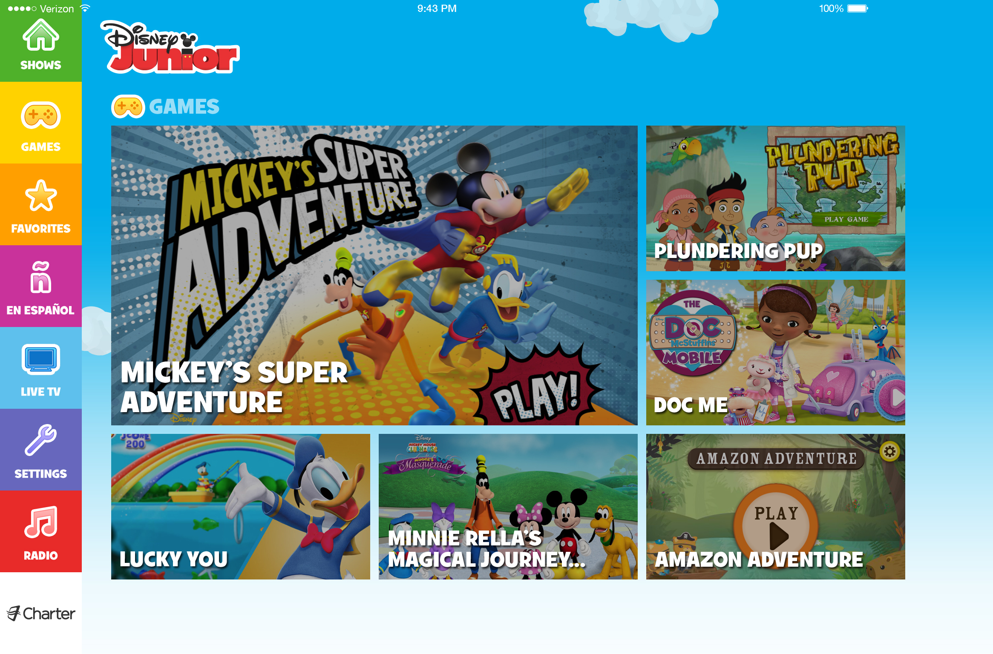Screen dimensions: 993x654
Task: Click 'DOC ME' caption text
Action: click(x=691, y=405)
